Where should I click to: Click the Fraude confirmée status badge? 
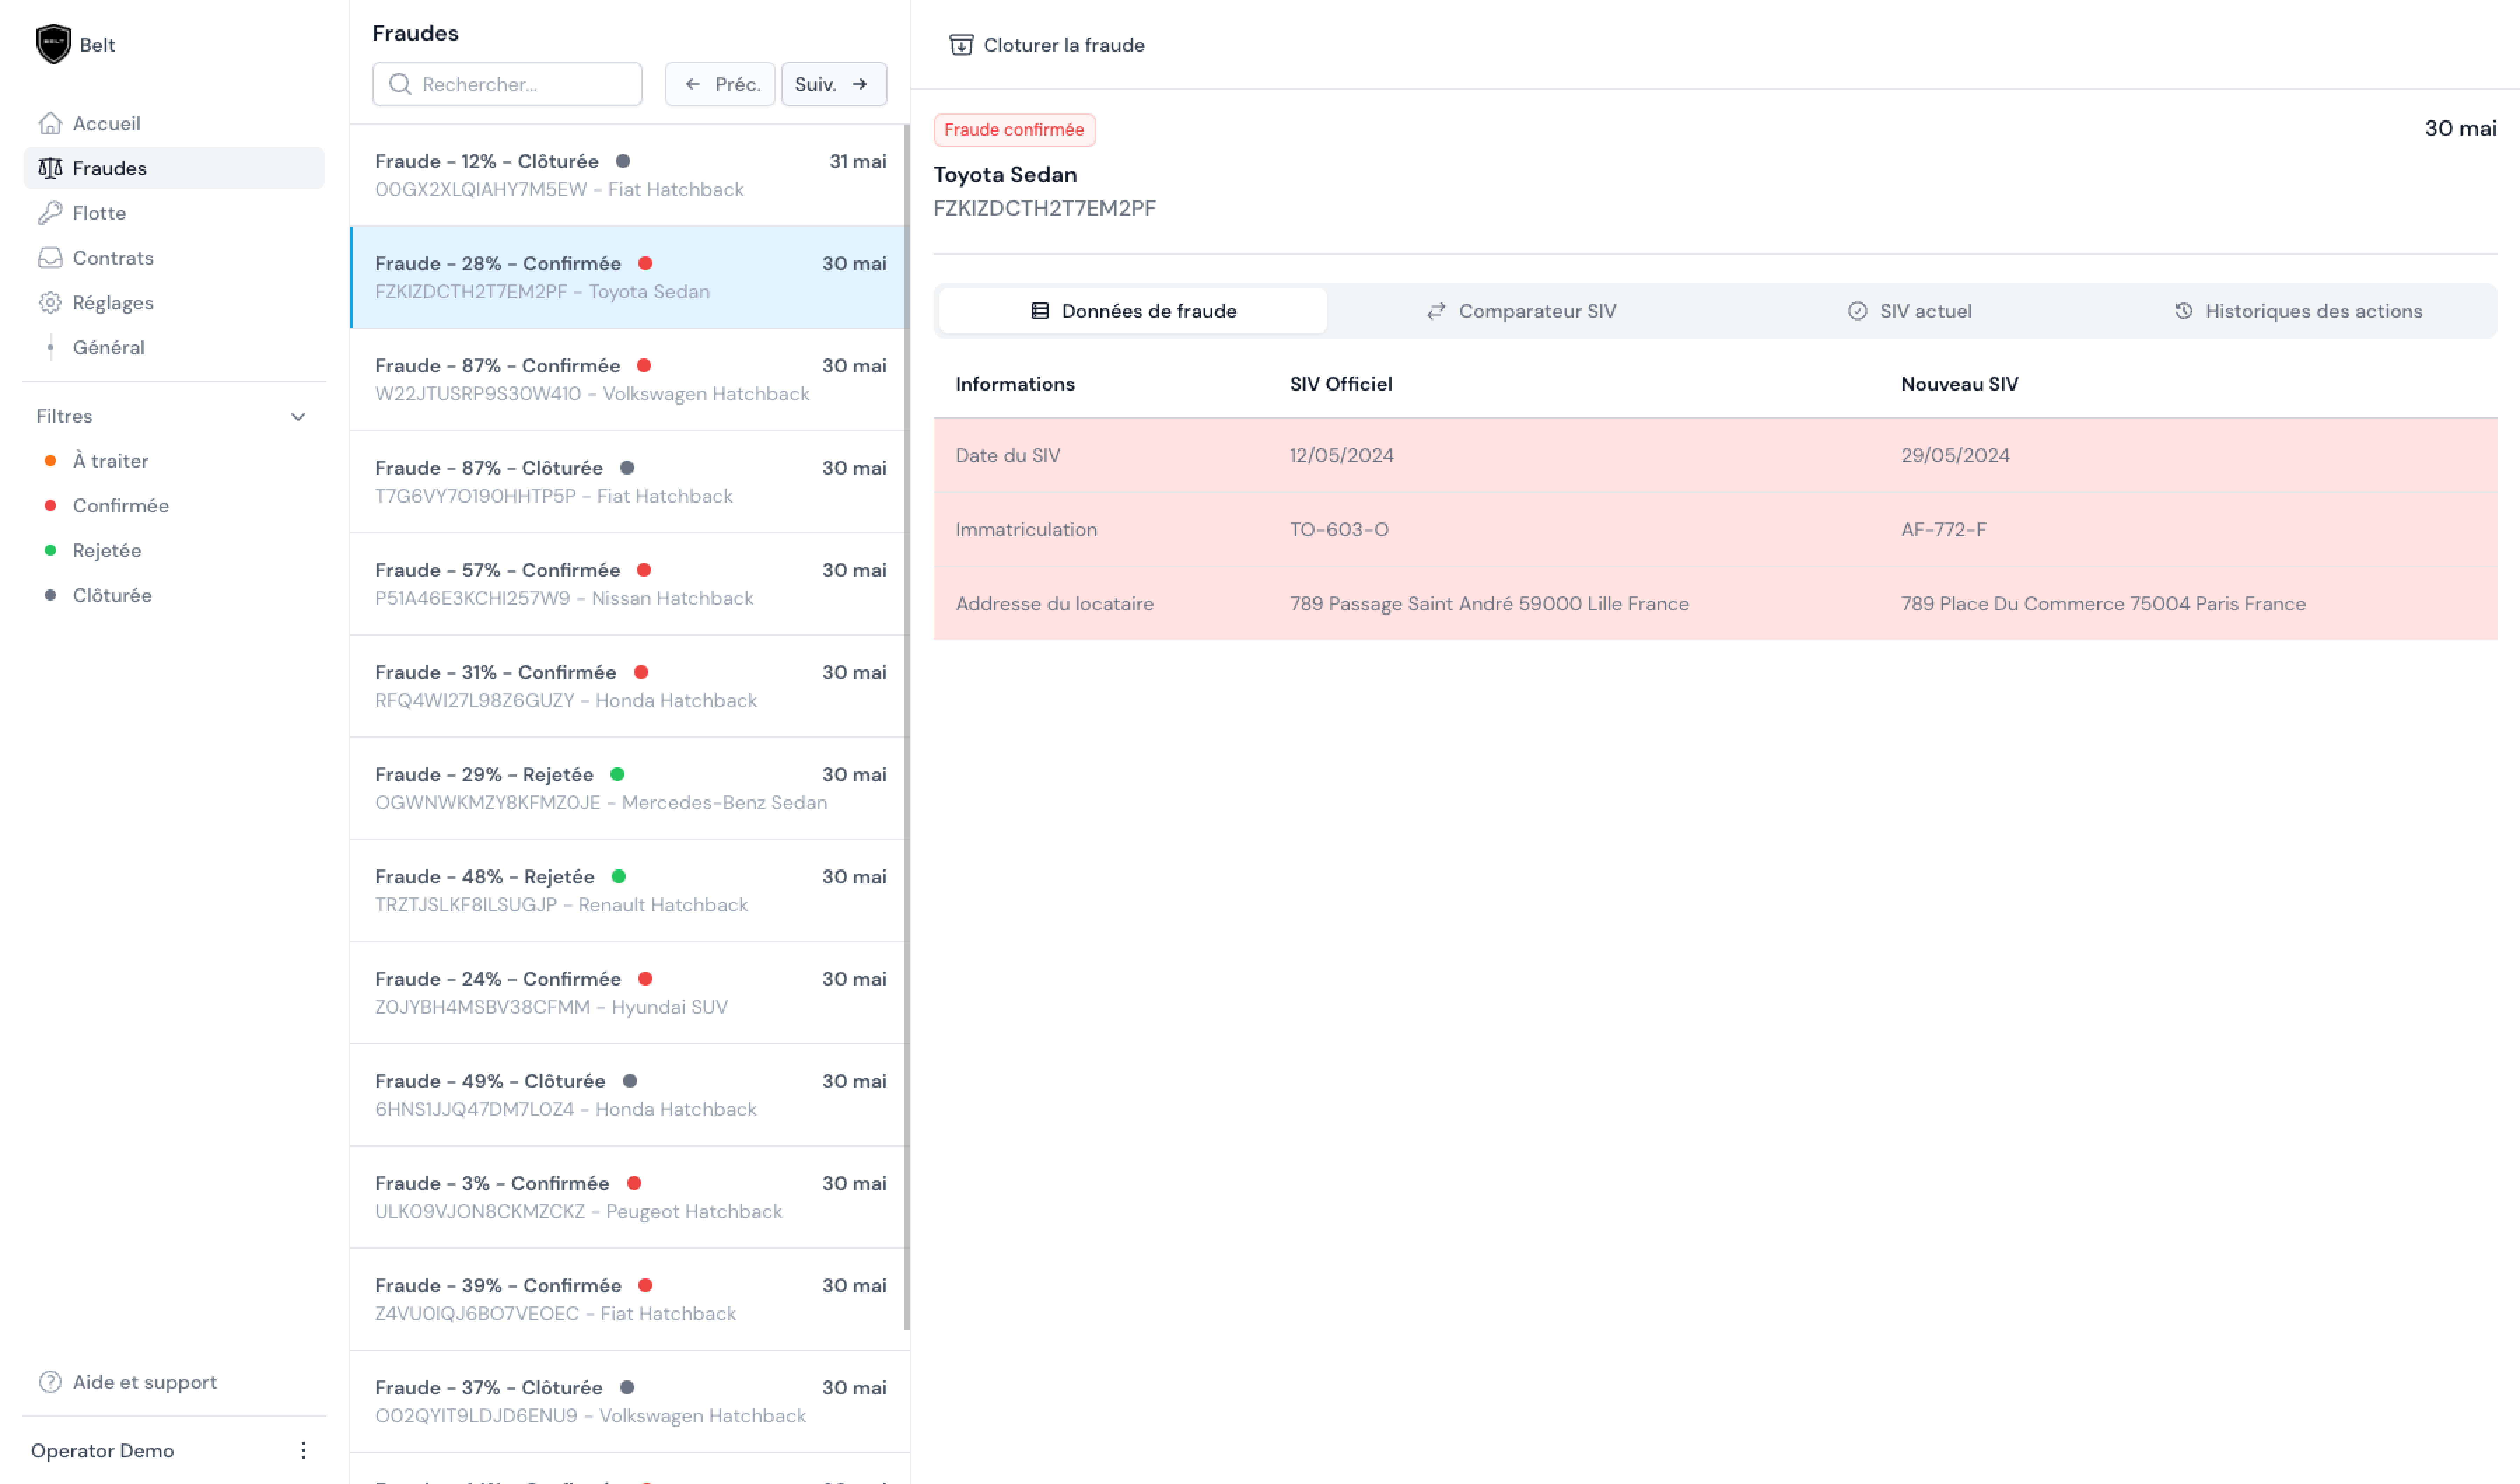(x=1014, y=130)
